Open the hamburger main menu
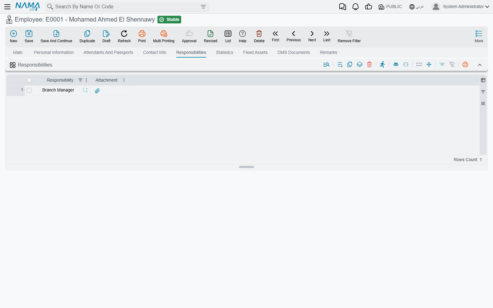Viewport: 493px width, 308px height. (x=7, y=6)
